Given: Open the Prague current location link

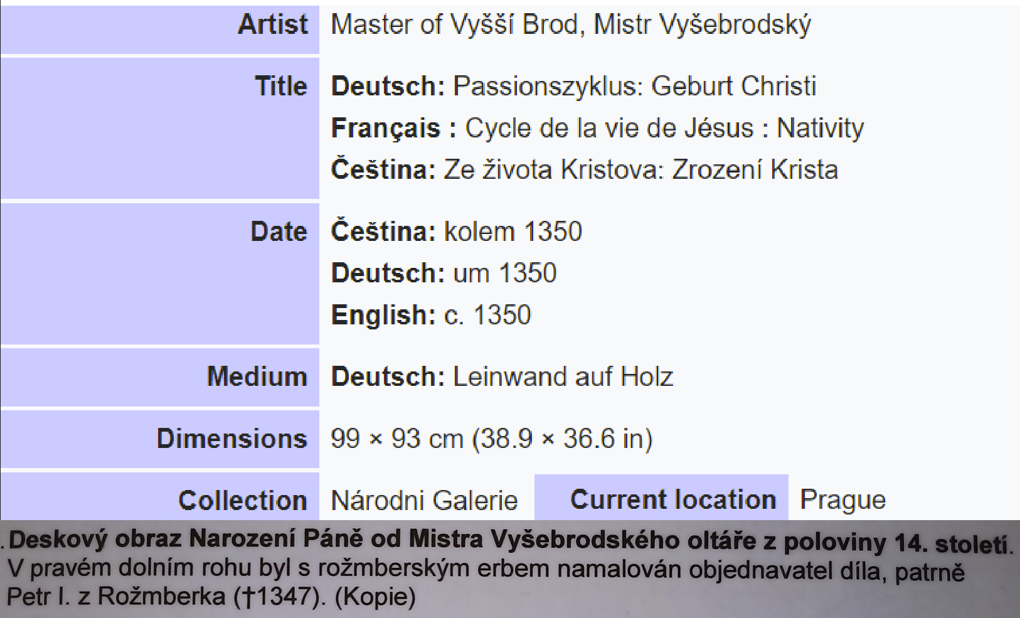Looking at the screenshot, I should 842,500.
